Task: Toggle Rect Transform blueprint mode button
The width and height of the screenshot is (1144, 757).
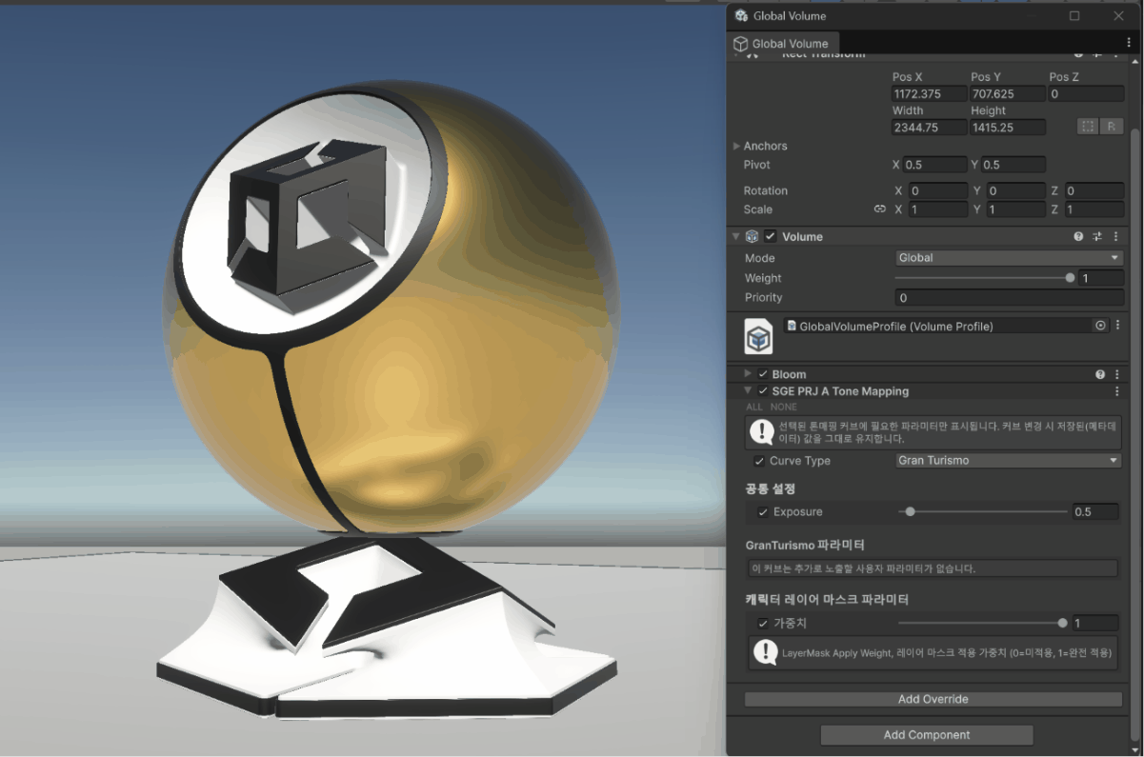Action: [1087, 127]
